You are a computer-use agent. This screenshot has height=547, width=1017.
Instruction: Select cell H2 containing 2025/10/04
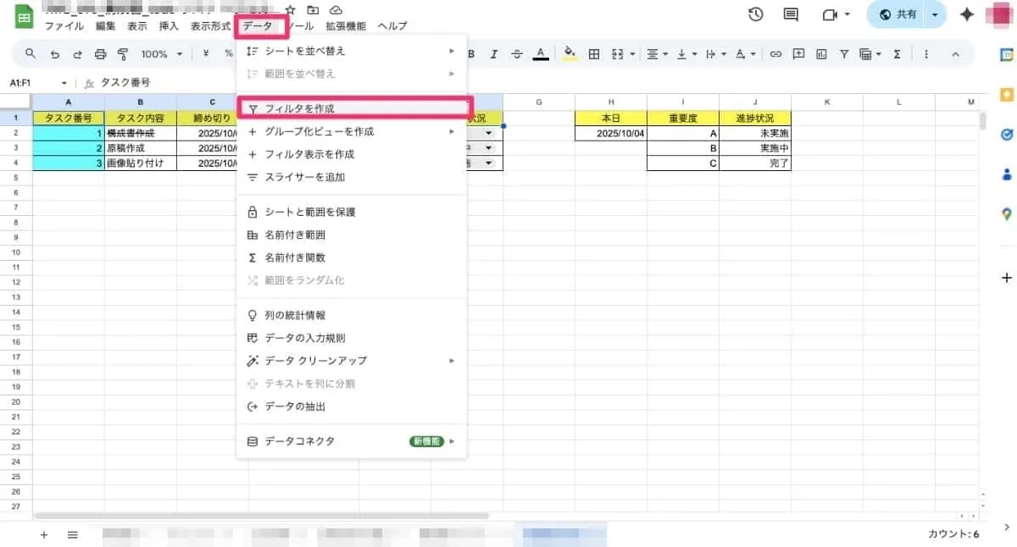610,133
